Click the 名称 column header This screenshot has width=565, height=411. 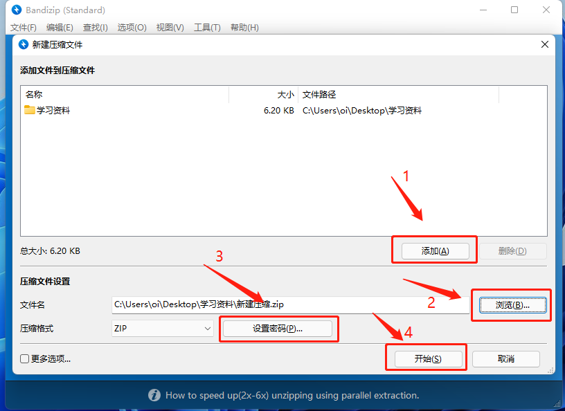(33, 94)
